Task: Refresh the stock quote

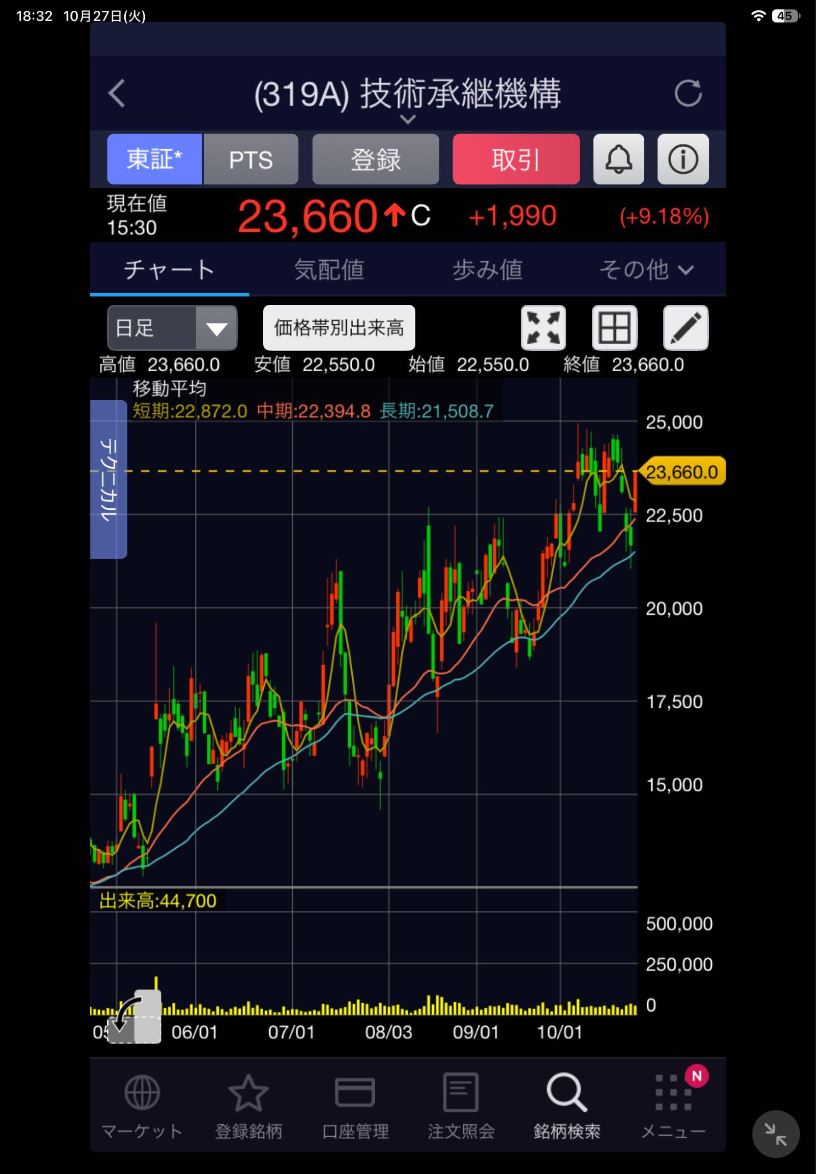Action: (688, 93)
